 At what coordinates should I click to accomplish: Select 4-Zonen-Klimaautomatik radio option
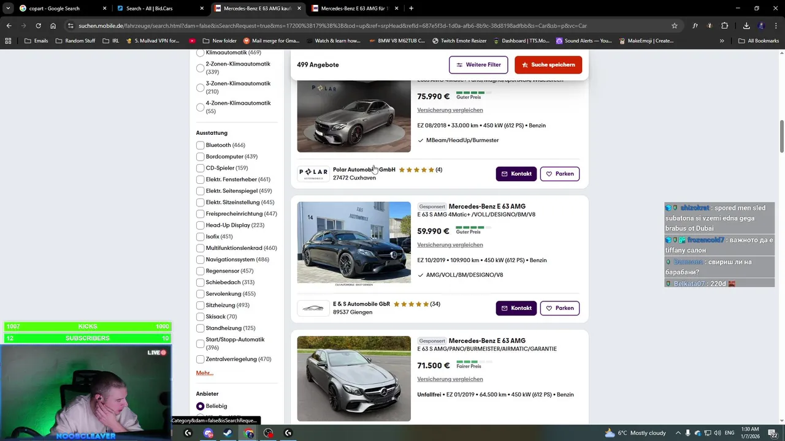pyautogui.click(x=200, y=107)
